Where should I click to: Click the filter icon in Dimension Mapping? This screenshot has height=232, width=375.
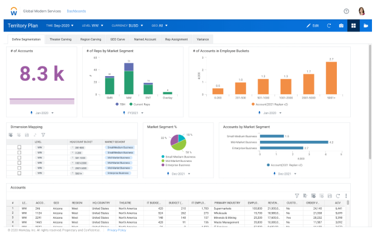point(44,135)
